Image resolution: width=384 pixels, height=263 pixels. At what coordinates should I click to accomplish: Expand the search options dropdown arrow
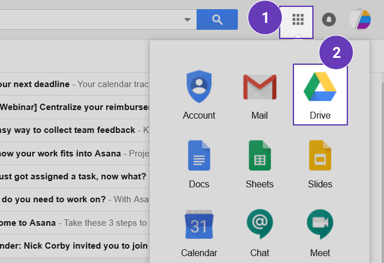point(187,19)
